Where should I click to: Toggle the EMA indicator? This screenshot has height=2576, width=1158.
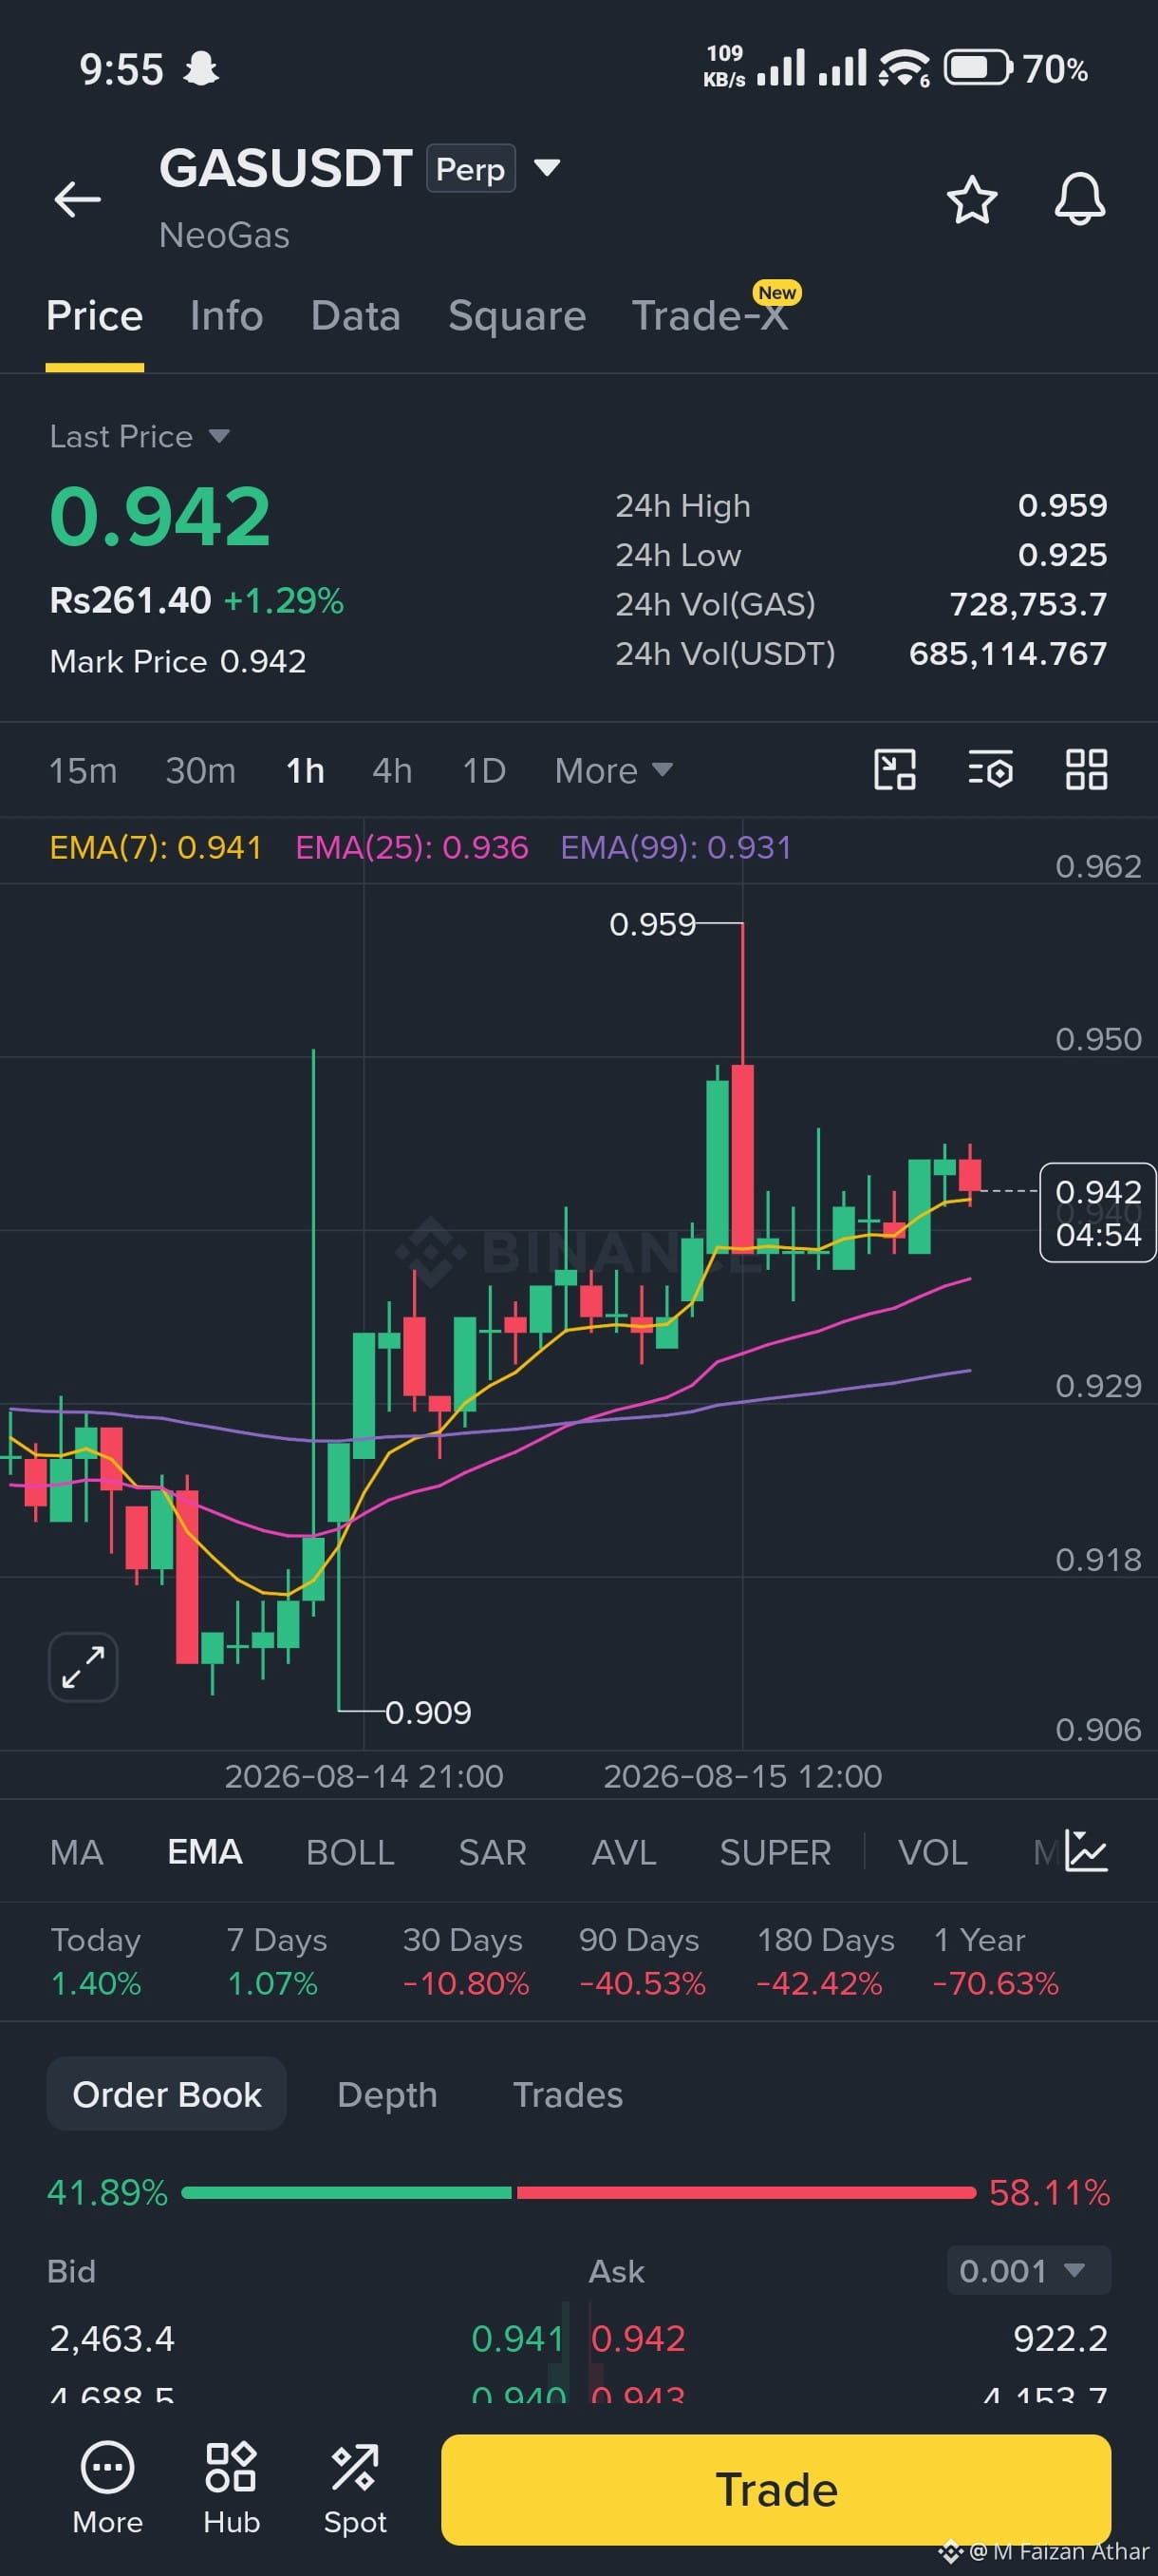(x=205, y=1852)
